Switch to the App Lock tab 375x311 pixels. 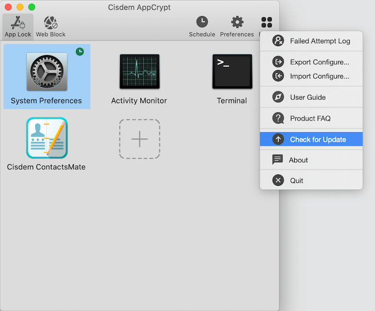18,26
